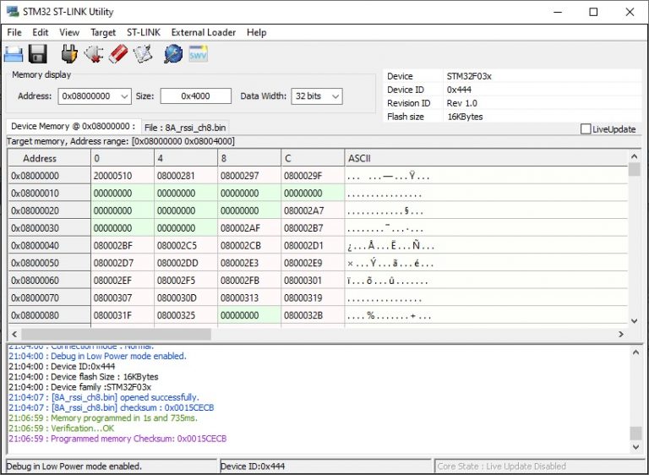
Task: Open the External Loader menu
Action: 203,32
